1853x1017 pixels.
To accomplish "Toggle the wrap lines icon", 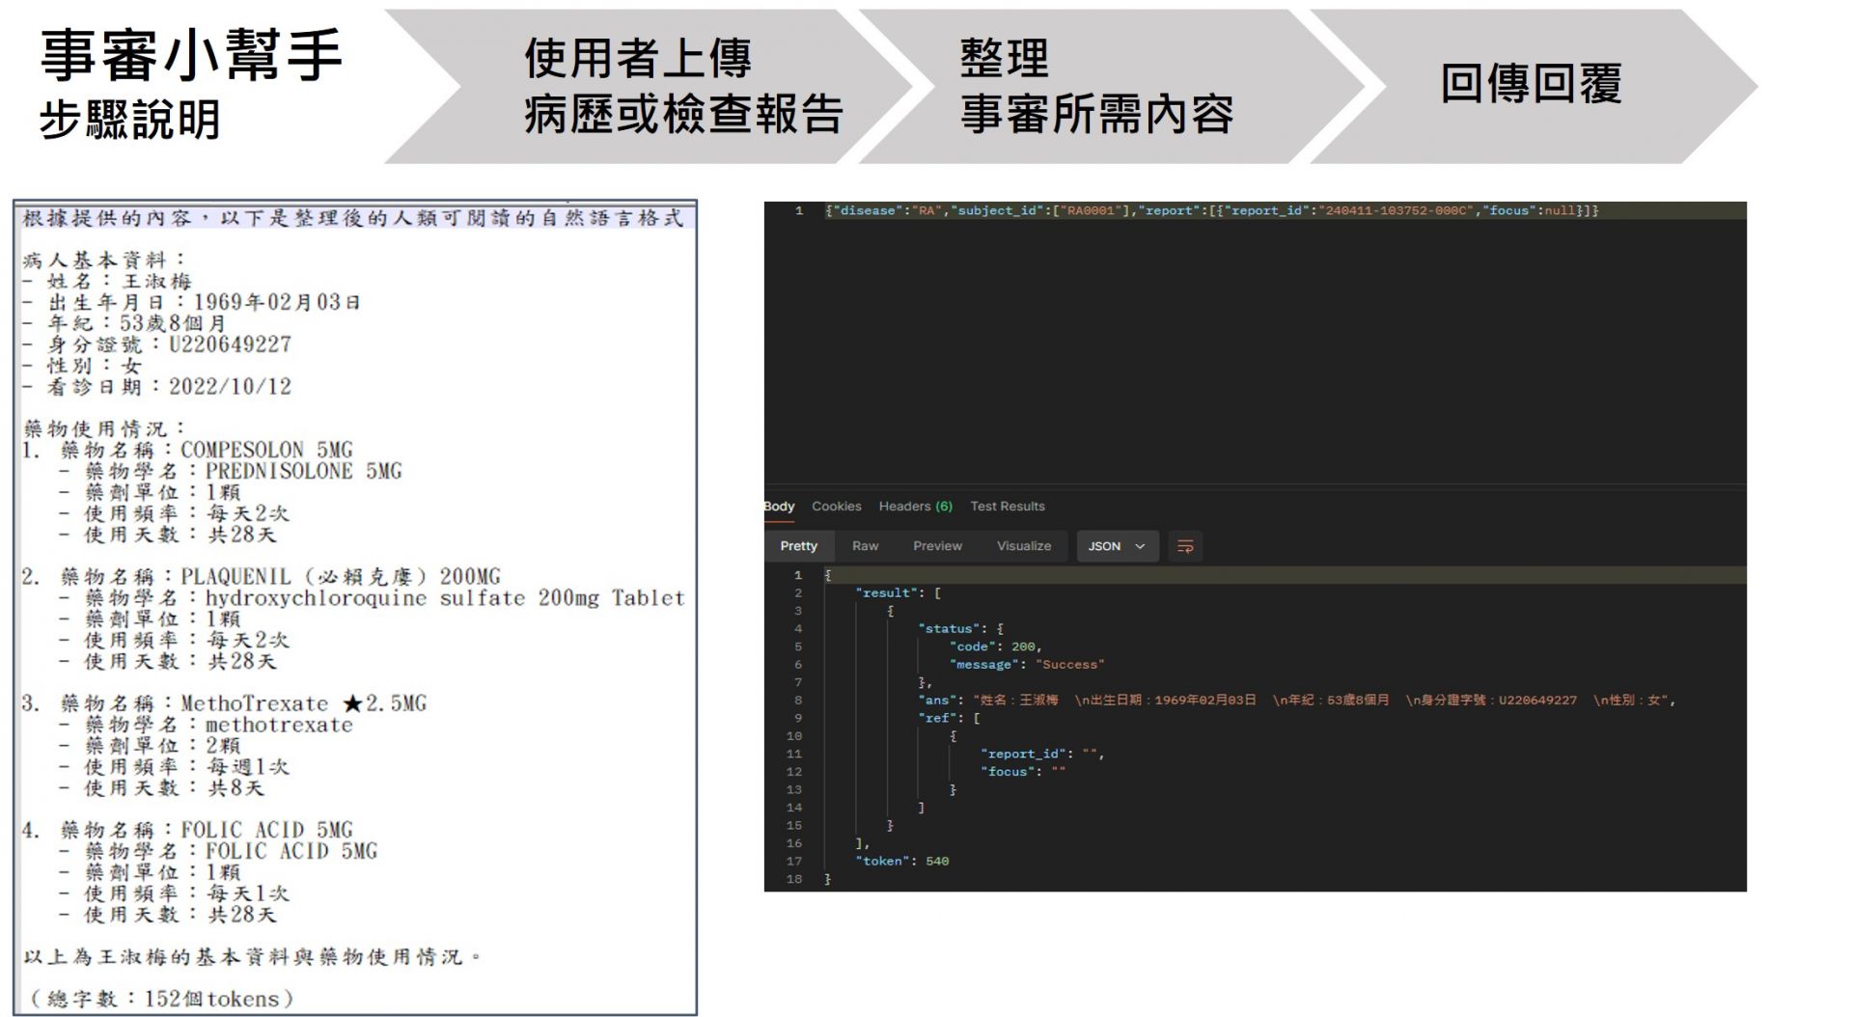I will [1185, 546].
